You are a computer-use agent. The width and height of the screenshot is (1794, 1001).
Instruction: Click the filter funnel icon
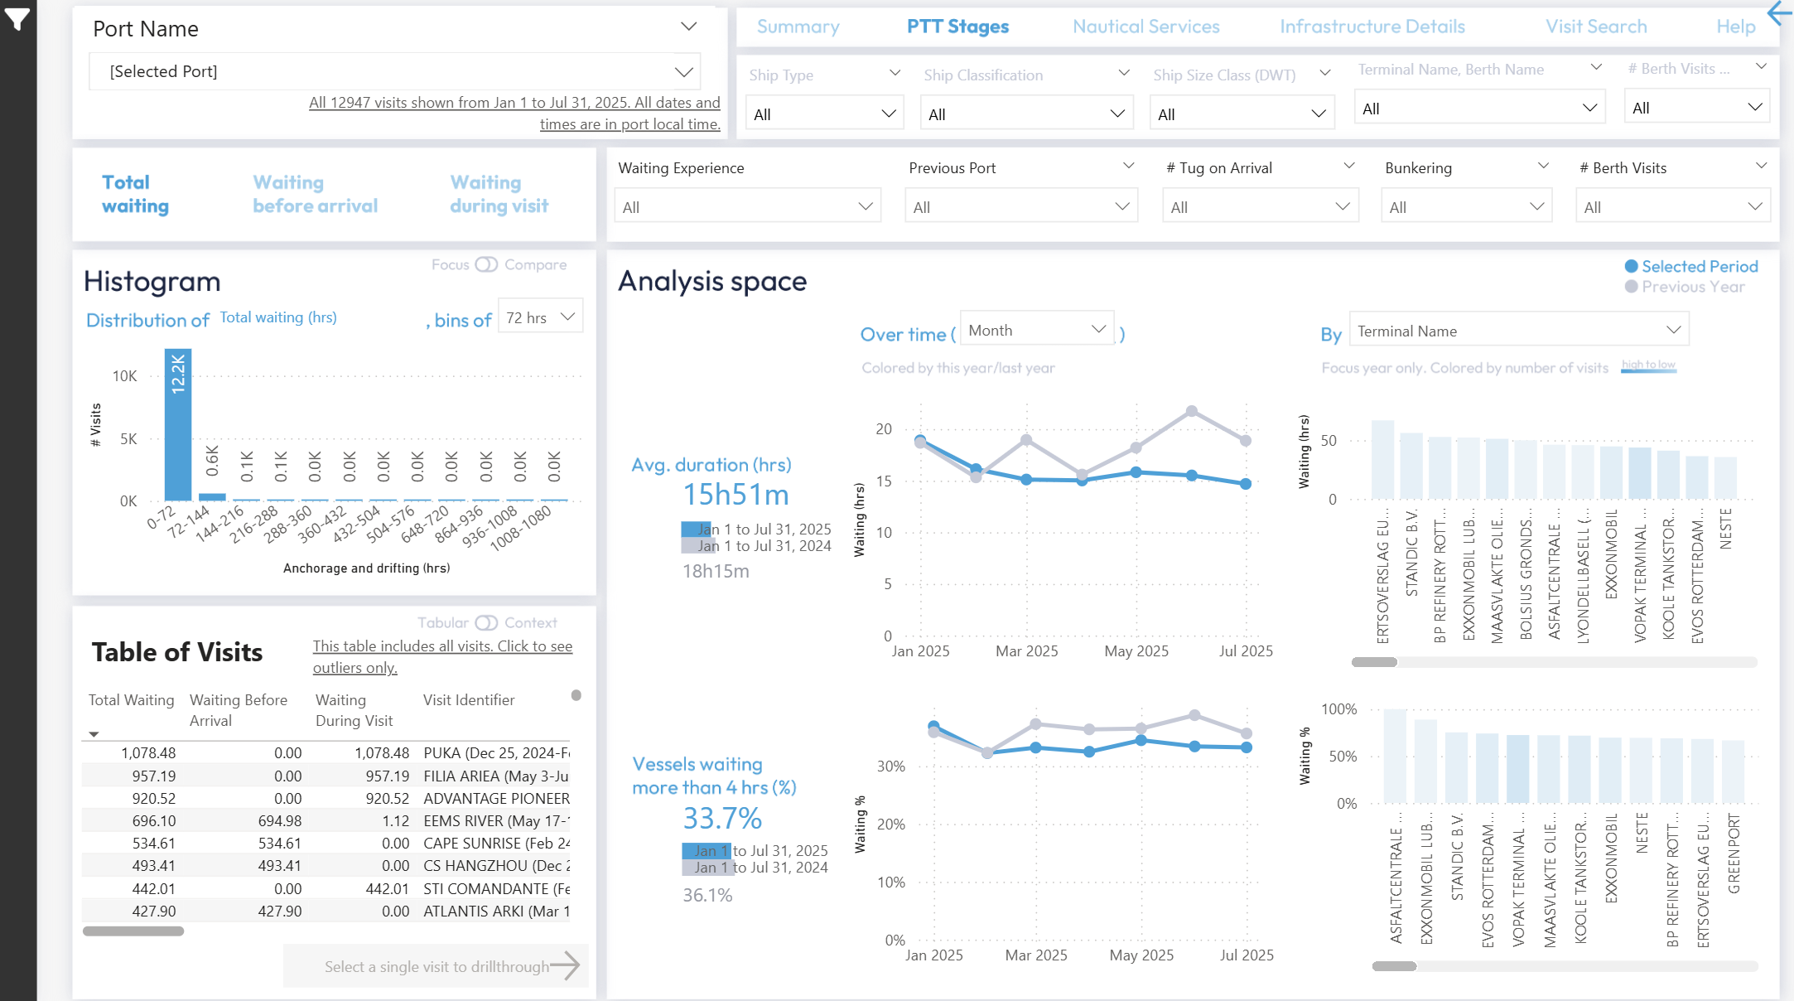[x=17, y=18]
